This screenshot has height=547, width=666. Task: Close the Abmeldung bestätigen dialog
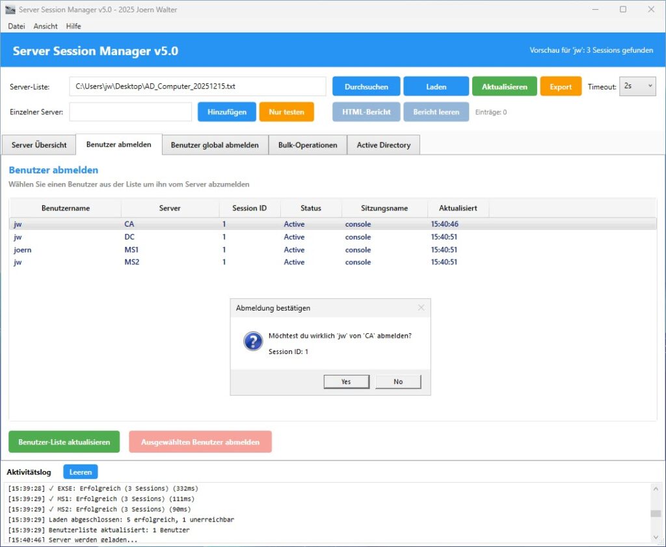421,308
